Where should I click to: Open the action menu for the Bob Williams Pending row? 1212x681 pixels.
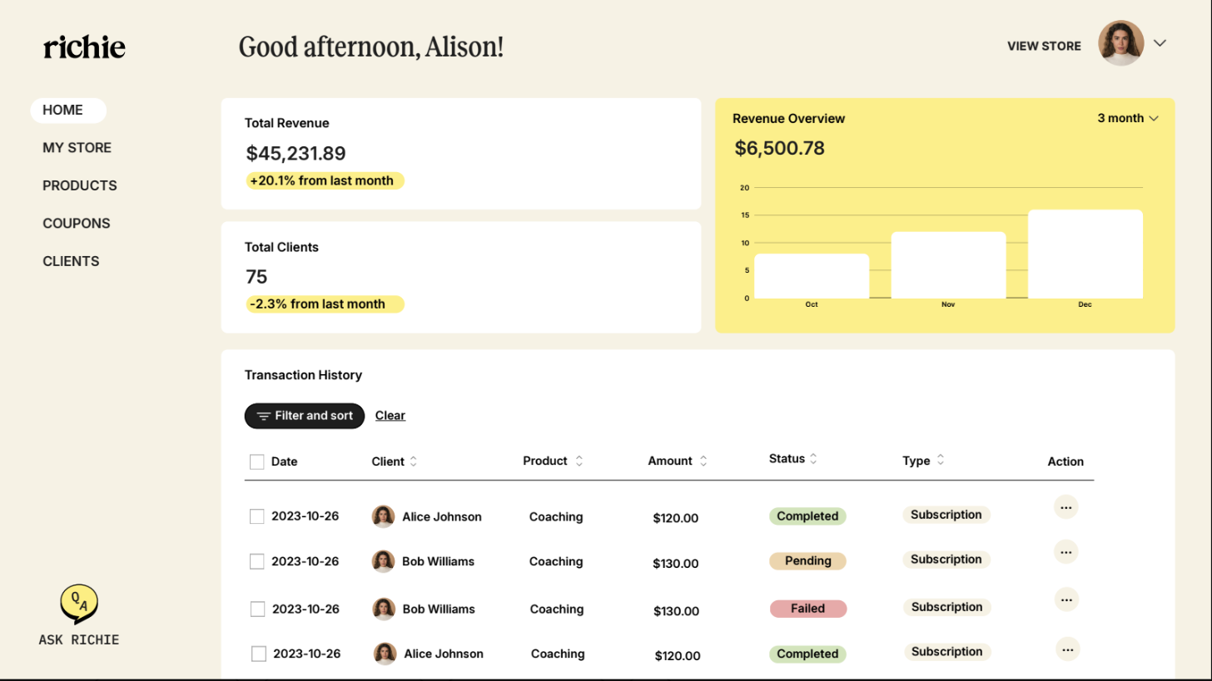(1066, 551)
